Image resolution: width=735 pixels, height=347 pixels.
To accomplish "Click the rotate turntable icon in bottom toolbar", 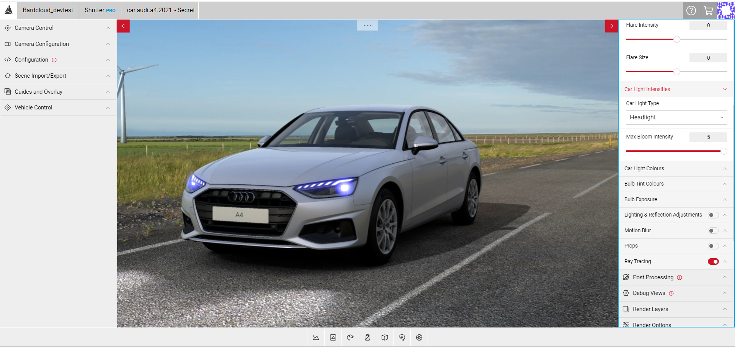I will pos(402,337).
